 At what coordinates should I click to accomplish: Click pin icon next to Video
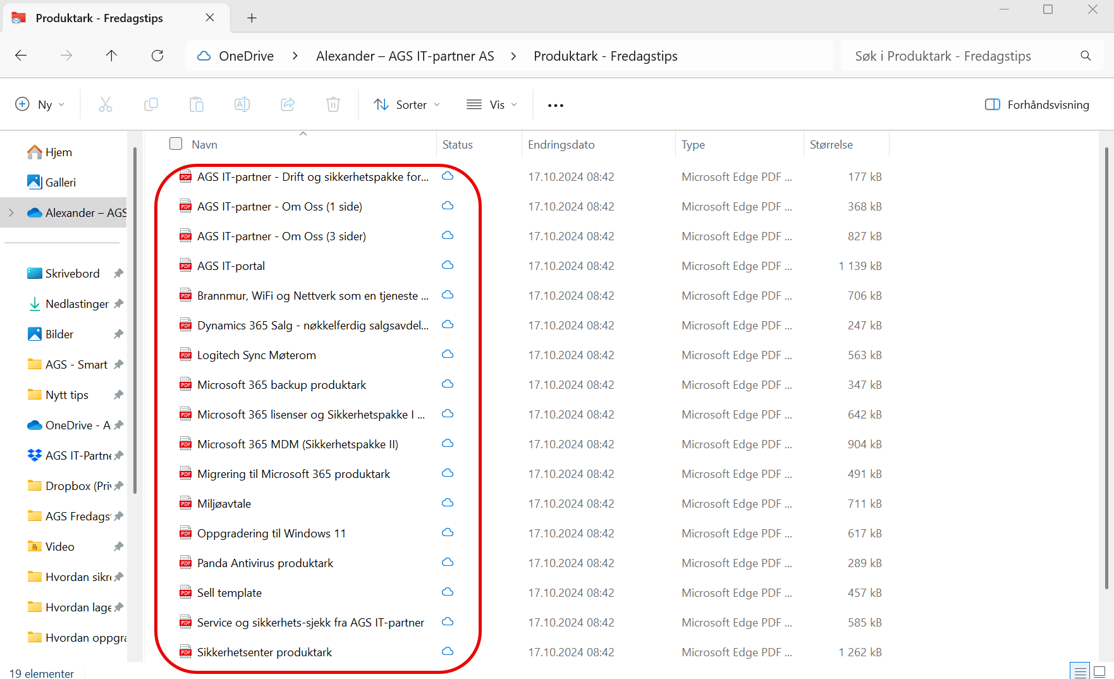[118, 546]
